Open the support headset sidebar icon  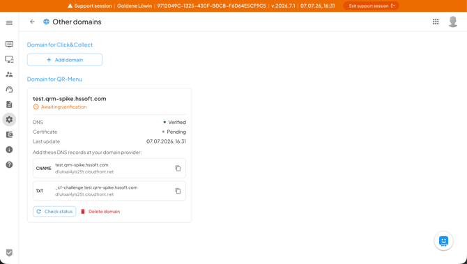point(9,89)
